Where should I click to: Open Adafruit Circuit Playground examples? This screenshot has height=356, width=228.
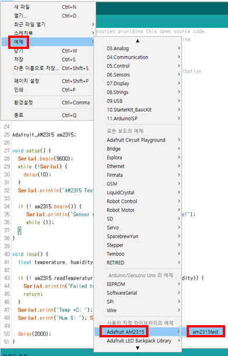pos(138,140)
